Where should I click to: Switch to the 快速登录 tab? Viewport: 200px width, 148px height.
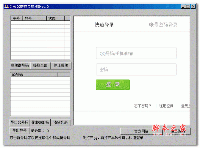click(x=104, y=25)
